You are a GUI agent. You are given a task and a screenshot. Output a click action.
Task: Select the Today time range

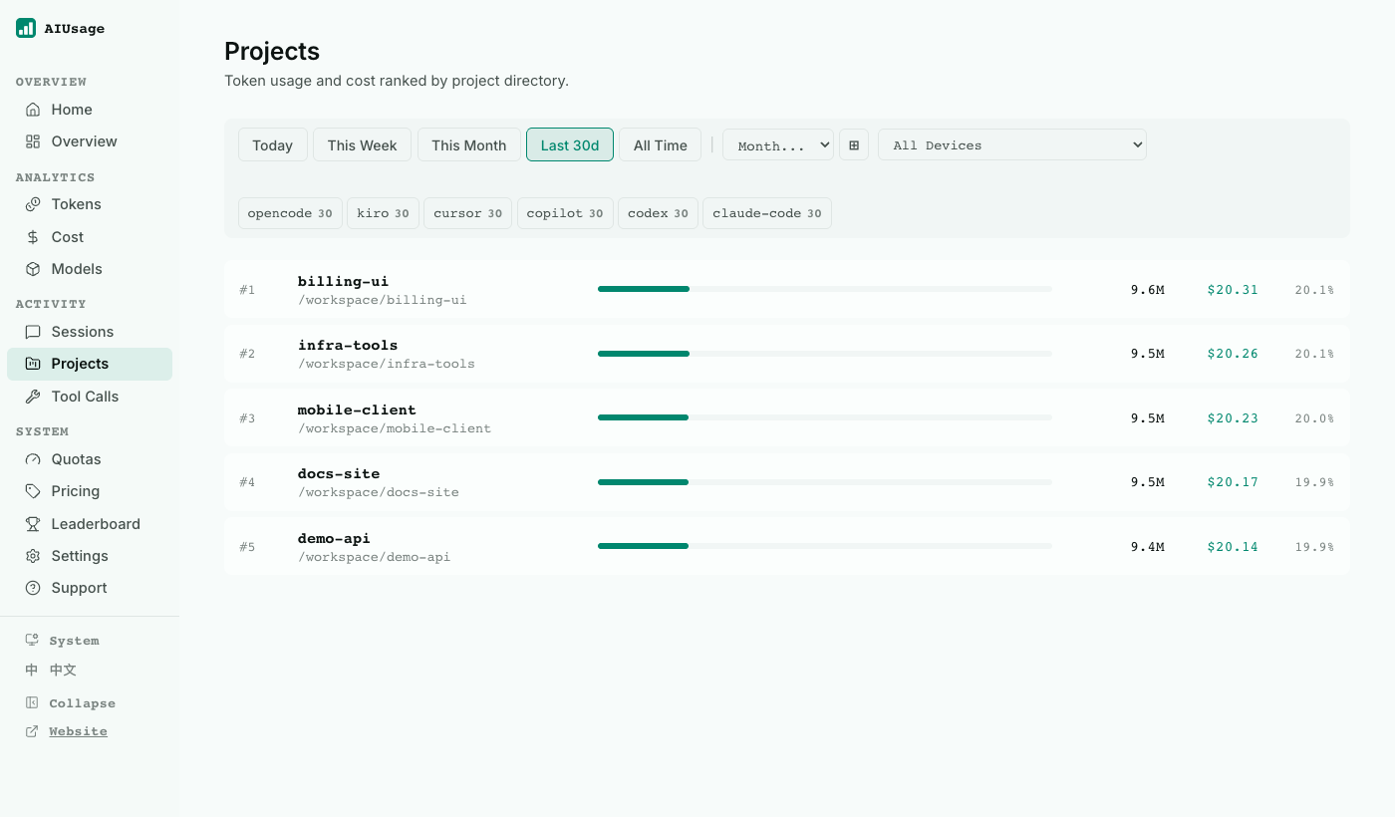(x=272, y=144)
